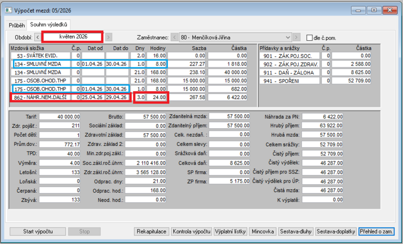The width and height of the screenshot is (403, 244).
Task: Click Zdr.zákl.roč.úhrn field 3 565 128.00
Action: point(146,172)
